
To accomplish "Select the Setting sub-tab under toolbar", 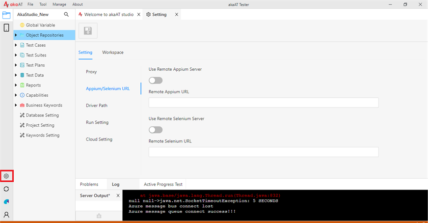I will click(x=85, y=52).
